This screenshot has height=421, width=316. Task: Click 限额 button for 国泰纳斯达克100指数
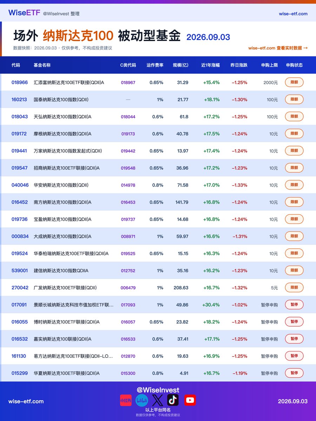tap(294, 100)
